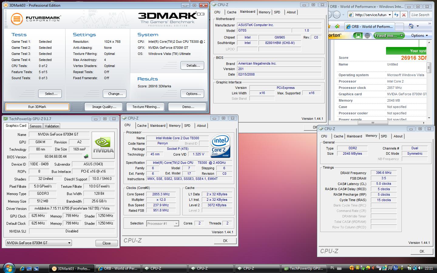Image resolution: width=437 pixels, height=273 pixels.
Task: Click the NVIDIA logo in GPU-Z
Action: coord(103,145)
